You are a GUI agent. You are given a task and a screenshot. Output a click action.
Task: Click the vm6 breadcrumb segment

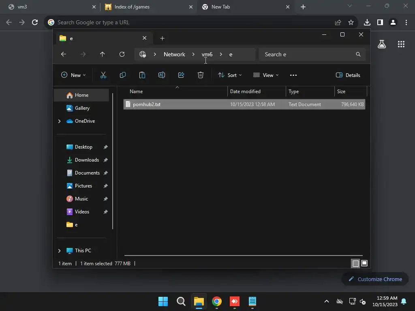207,54
